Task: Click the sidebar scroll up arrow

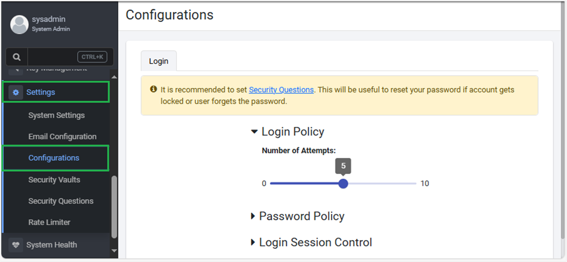Action: (114, 77)
